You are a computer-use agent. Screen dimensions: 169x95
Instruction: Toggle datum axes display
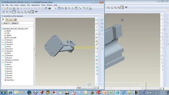(22, 12)
